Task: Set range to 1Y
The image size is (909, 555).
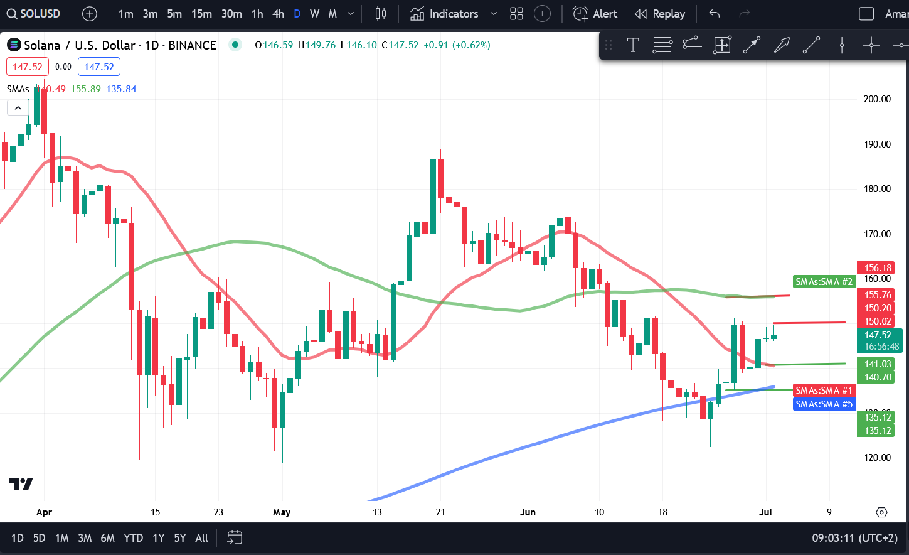Action: [x=159, y=538]
